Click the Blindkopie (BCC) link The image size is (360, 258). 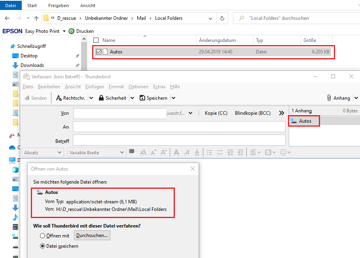click(x=252, y=113)
